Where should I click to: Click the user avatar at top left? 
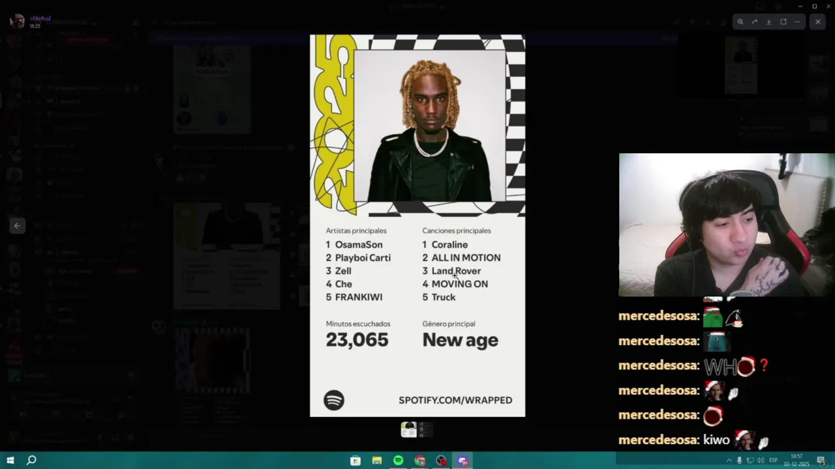(x=17, y=21)
